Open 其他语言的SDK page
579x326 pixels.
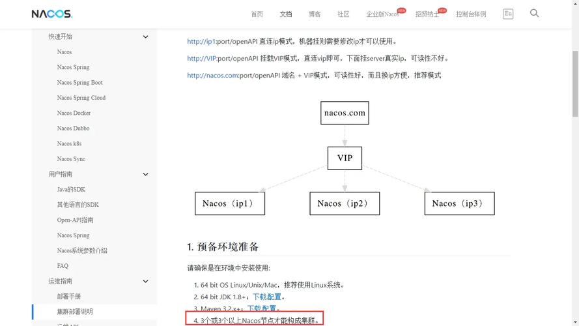78,205
